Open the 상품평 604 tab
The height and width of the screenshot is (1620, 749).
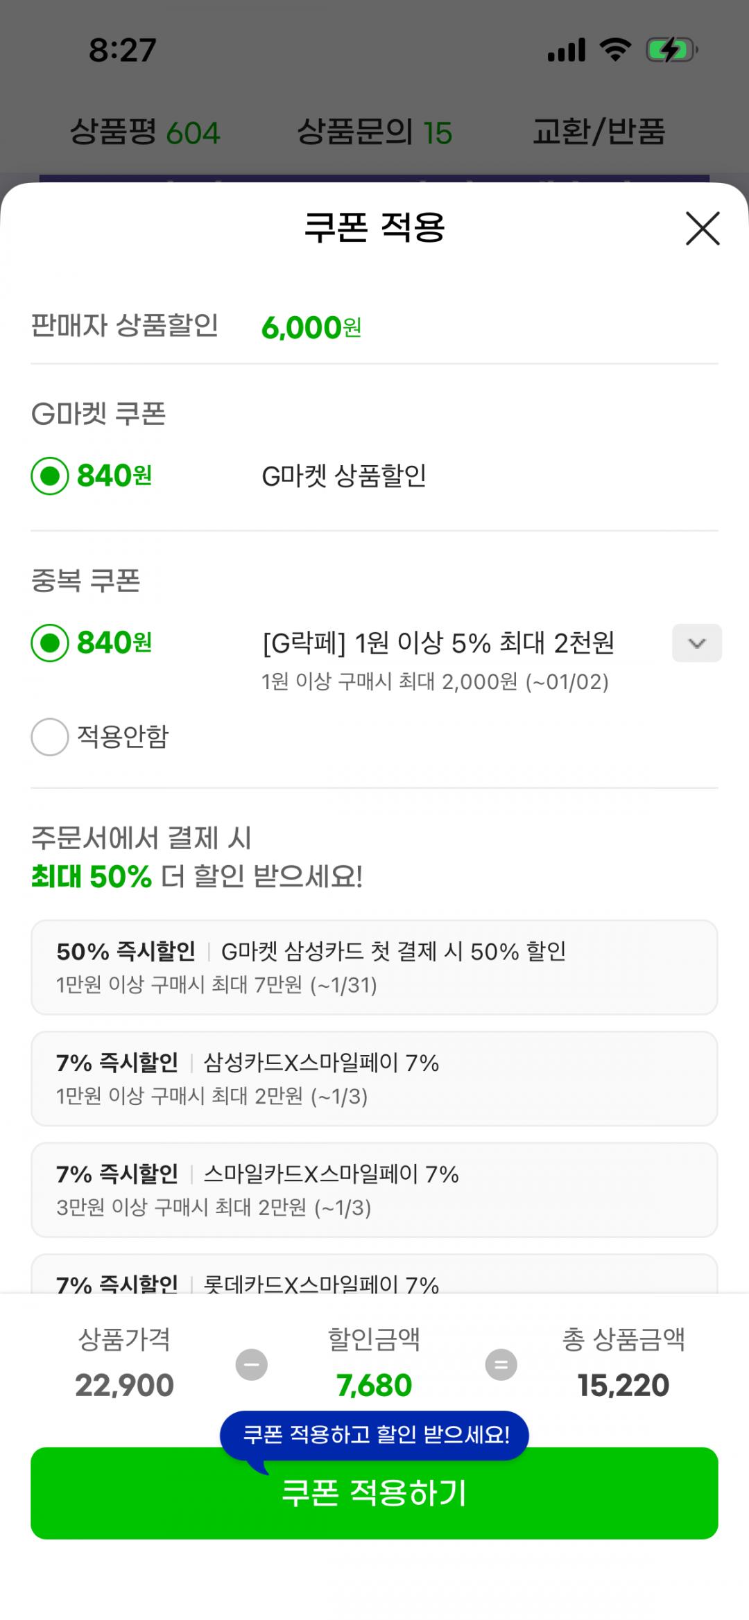pyautogui.click(x=145, y=132)
